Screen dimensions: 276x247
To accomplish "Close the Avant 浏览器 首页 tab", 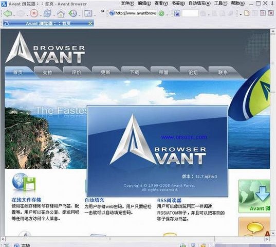I will click(90, 23).
